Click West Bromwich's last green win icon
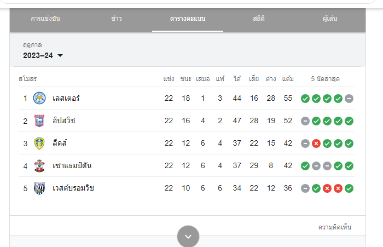Screen dimensions: 383x247 (349, 188)
